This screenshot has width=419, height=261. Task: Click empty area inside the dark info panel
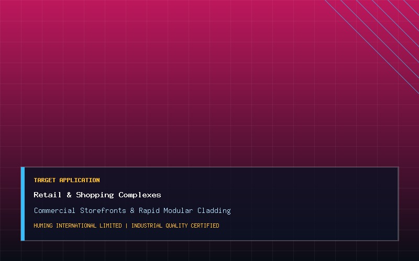tap(307, 204)
